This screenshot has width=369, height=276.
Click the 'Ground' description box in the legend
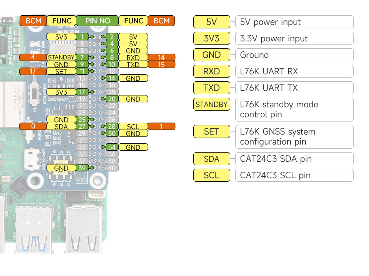click(294, 55)
